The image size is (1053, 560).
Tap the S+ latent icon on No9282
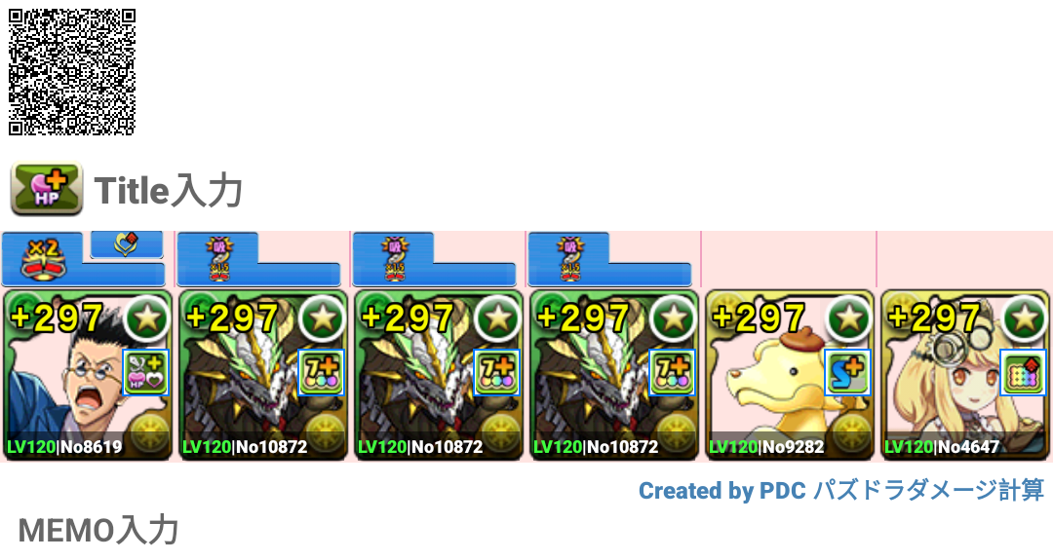click(x=847, y=372)
